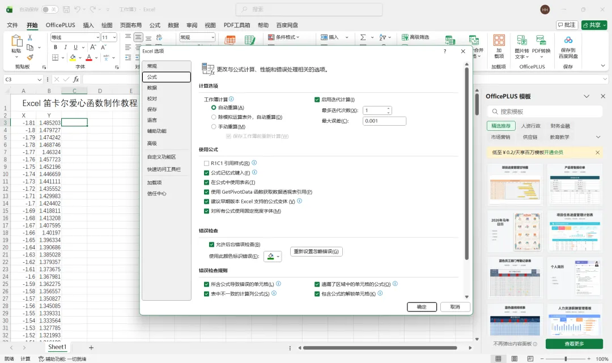Open the number format dropdown

[x=212, y=37]
